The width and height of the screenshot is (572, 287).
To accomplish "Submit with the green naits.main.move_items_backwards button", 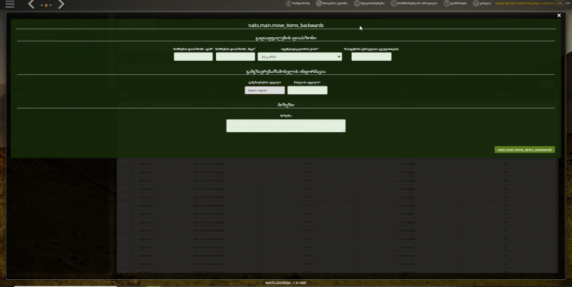I will click(x=525, y=150).
